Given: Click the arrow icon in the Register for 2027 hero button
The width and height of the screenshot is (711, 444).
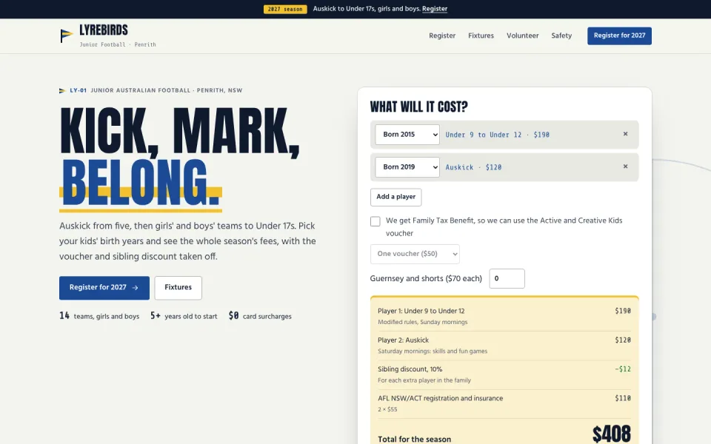Looking at the screenshot, I should (135, 288).
